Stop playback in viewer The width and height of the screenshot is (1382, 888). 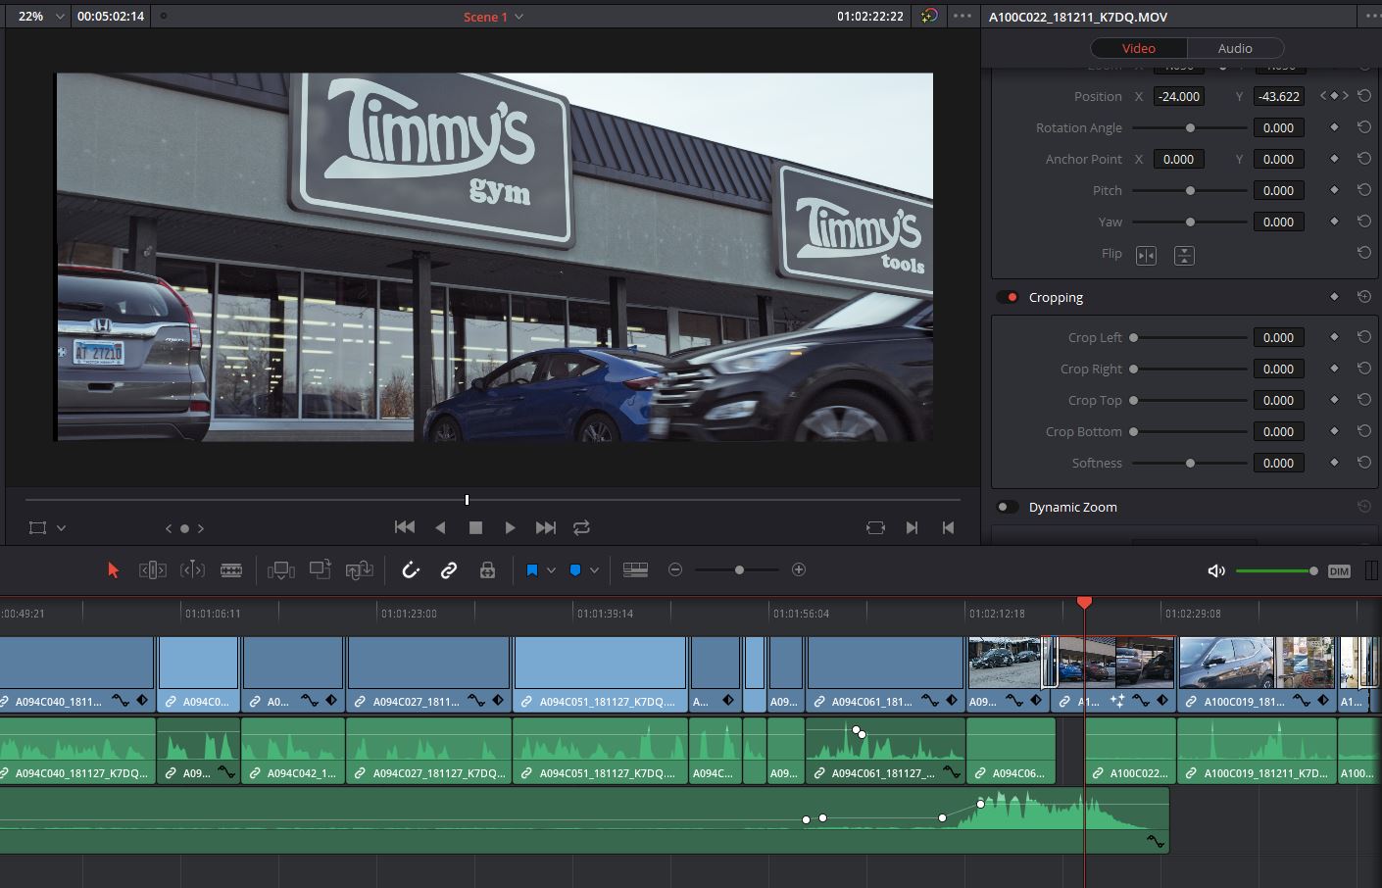point(475,527)
